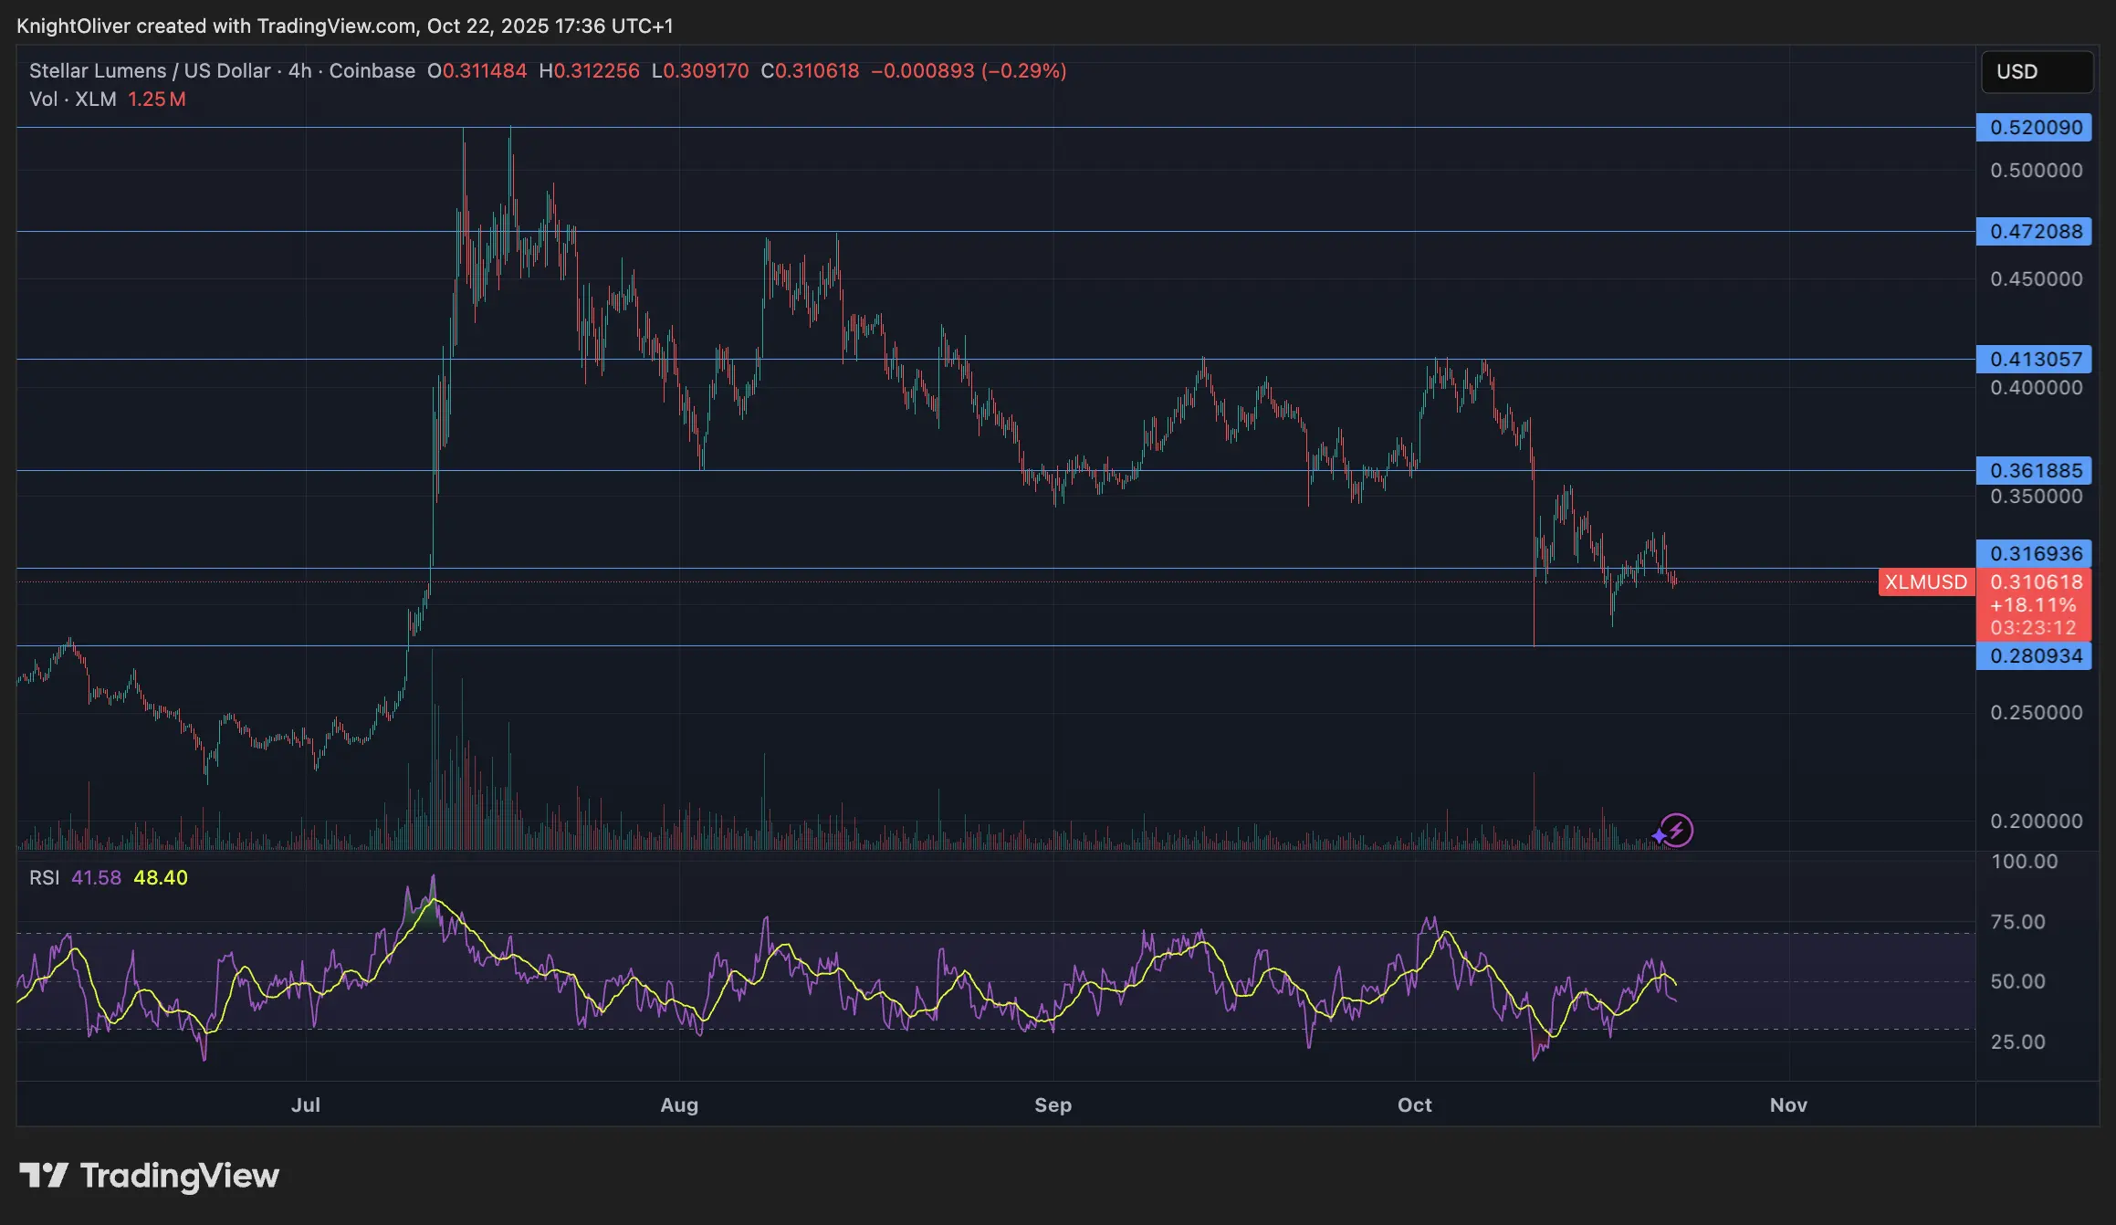Open the USD currency selector

coord(2037,72)
